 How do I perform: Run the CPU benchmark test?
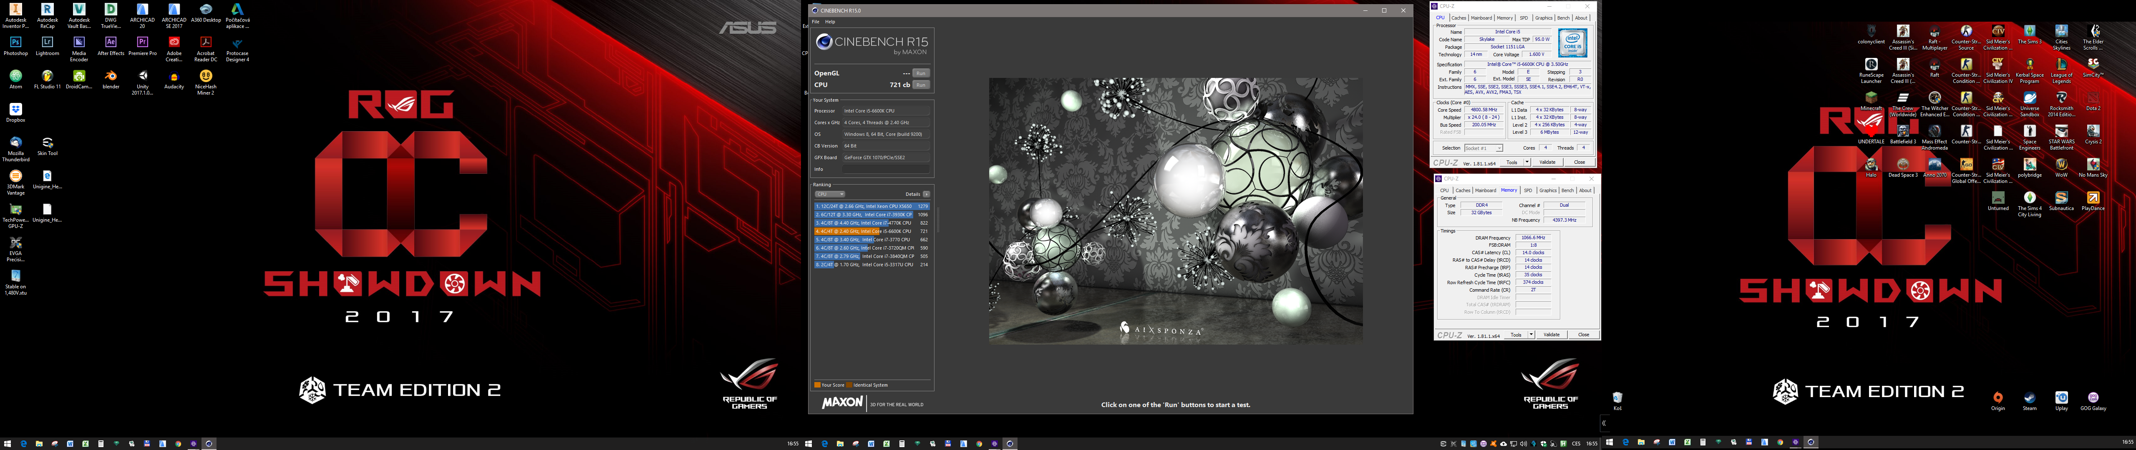(x=920, y=85)
